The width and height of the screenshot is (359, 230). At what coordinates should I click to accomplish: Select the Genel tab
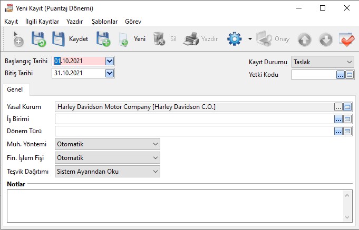coord(14,89)
